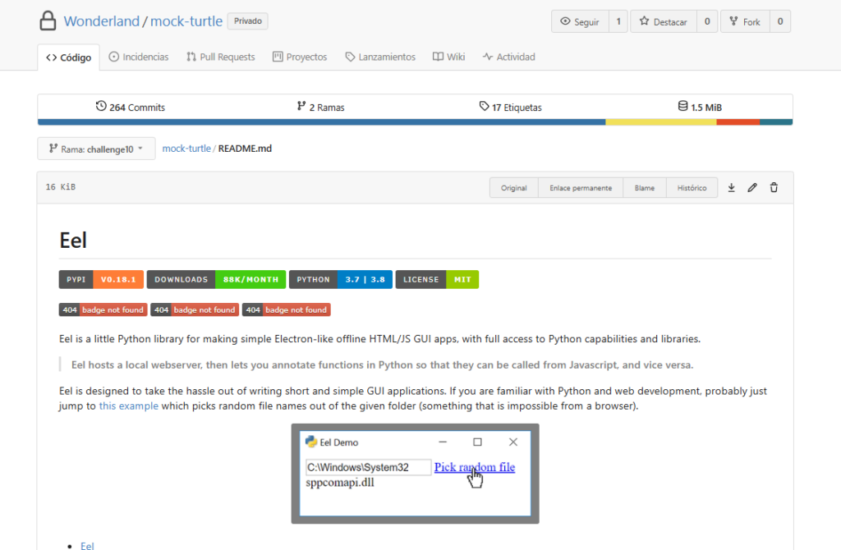The image size is (841, 550).
Task: Click the Privado visibility label
Action: (x=248, y=21)
